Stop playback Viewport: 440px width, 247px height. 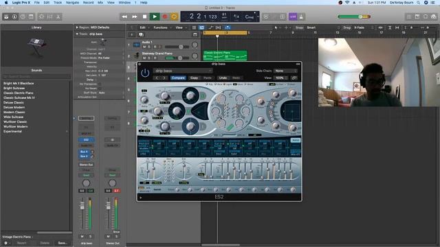(144, 16)
